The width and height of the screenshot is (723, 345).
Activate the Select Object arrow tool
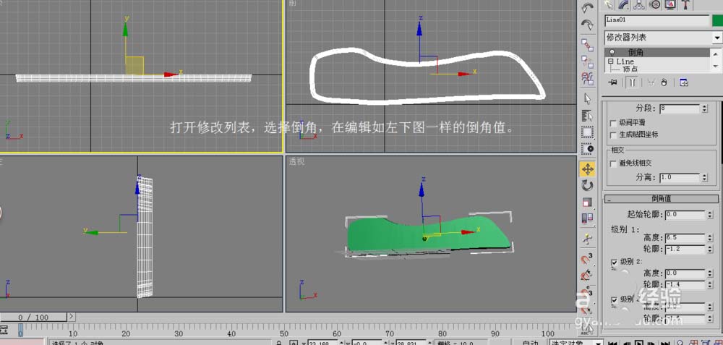click(587, 98)
